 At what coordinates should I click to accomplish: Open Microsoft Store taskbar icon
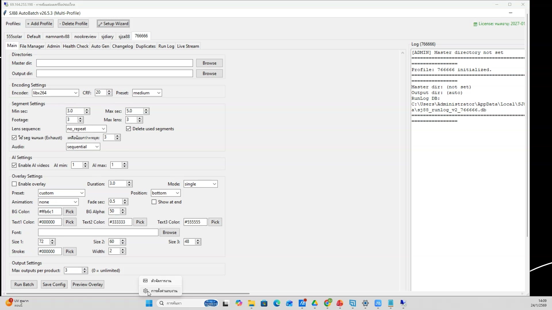[x=264, y=303]
